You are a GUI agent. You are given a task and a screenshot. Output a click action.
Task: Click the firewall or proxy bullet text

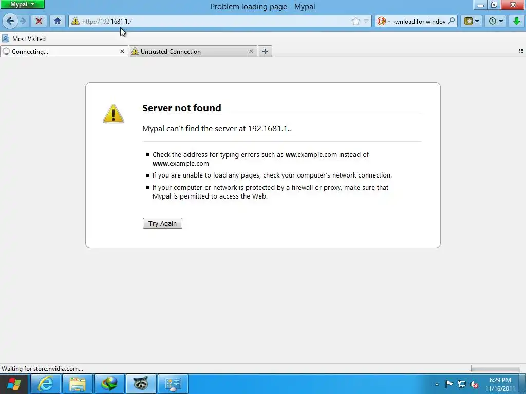tap(270, 192)
